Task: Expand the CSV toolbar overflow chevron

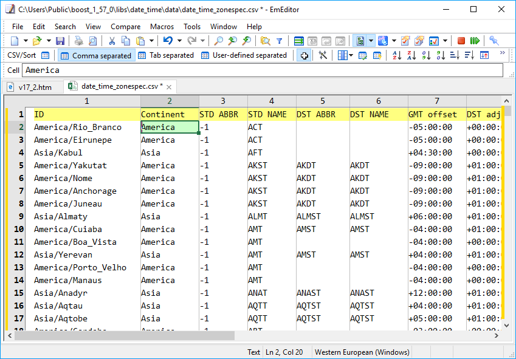Action: tap(503, 53)
